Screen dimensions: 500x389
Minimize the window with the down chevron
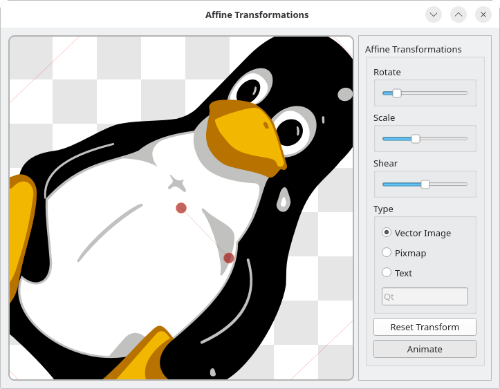point(434,15)
